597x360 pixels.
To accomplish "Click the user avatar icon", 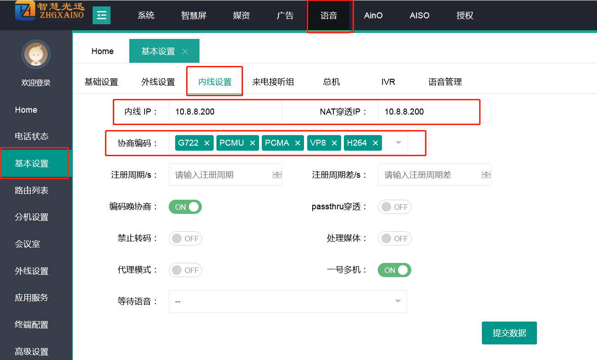I will pyautogui.click(x=36, y=55).
